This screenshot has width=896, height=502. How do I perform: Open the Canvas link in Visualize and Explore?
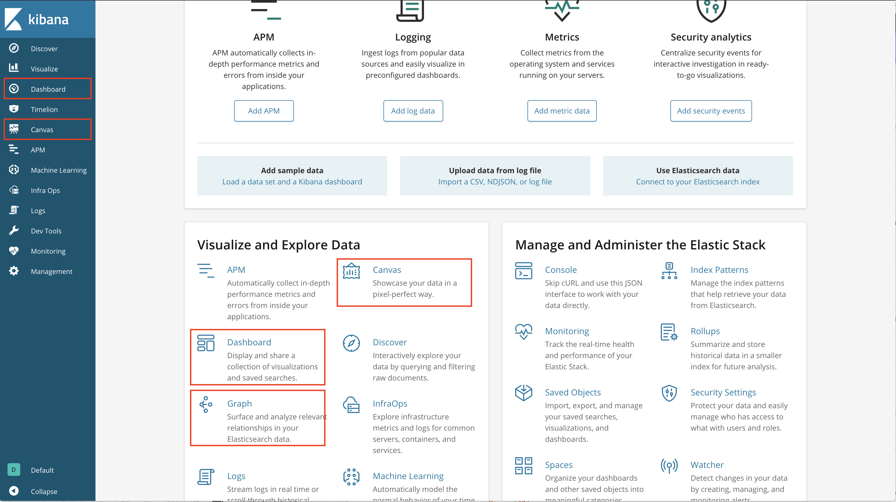387,270
